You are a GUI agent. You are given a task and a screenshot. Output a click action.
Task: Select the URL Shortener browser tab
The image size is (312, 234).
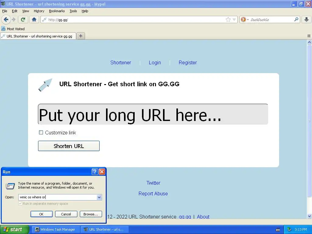coord(38,36)
